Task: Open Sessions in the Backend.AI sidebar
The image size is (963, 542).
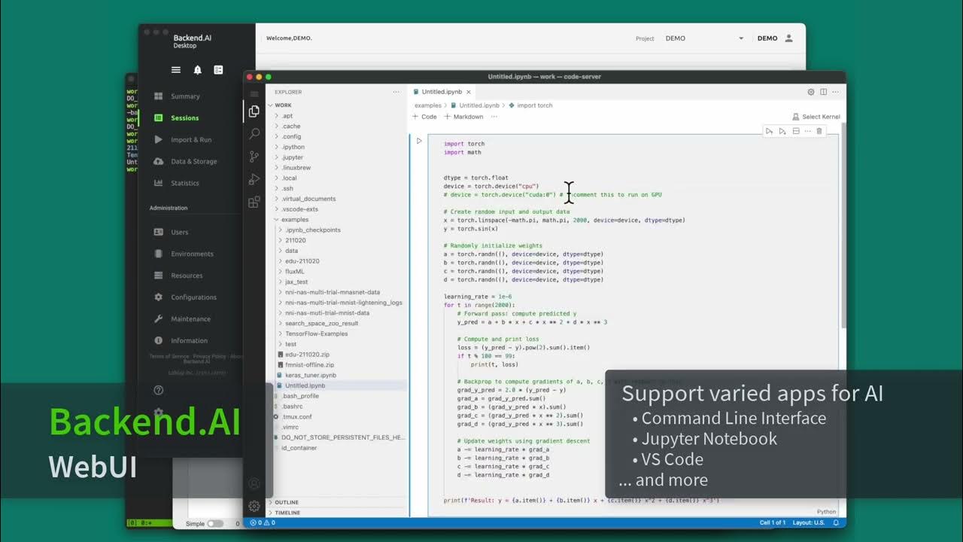Action: pyautogui.click(x=184, y=118)
